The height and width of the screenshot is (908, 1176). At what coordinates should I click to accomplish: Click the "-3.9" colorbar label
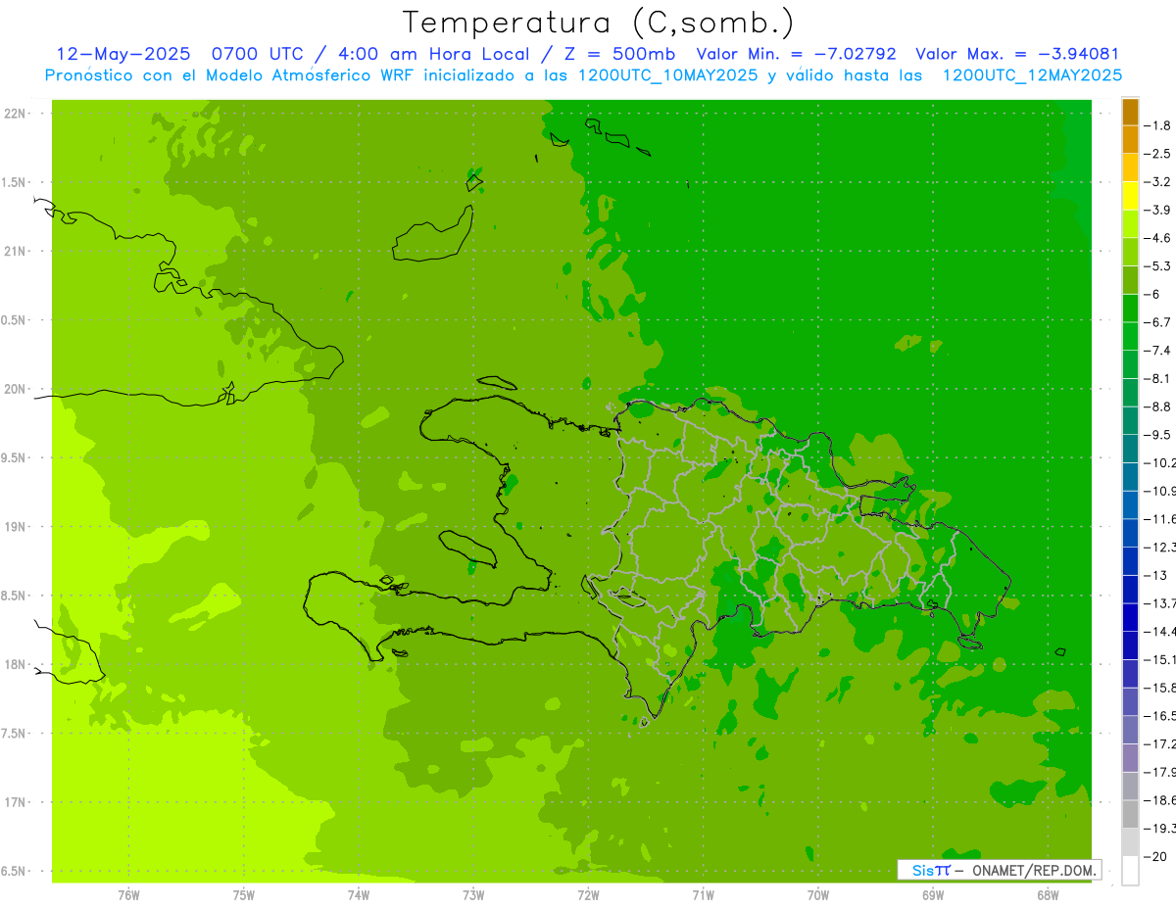point(1158,210)
